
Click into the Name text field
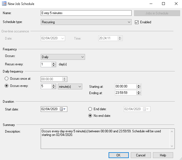click(x=86, y=13)
